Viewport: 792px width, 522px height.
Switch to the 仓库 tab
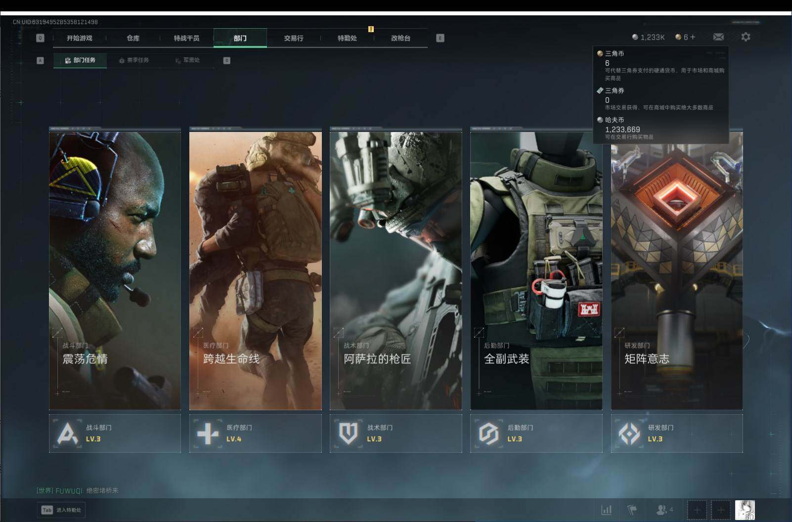133,38
